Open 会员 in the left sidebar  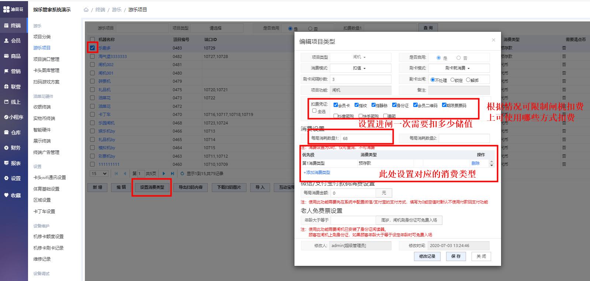[x=14, y=41]
